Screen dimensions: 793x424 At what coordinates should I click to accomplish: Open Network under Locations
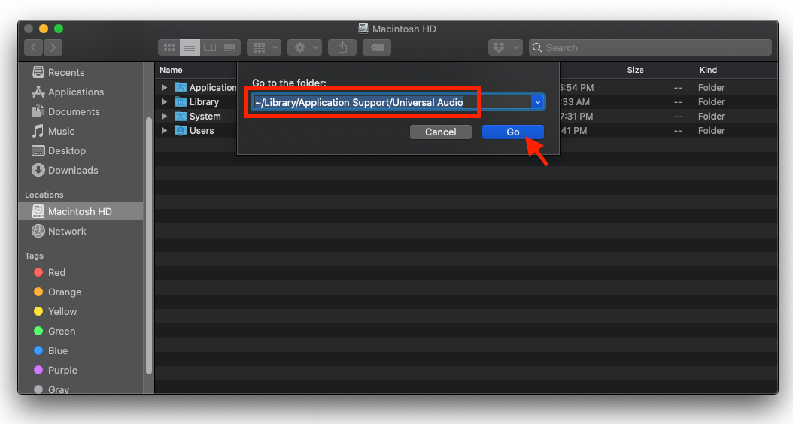[x=67, y=231]
